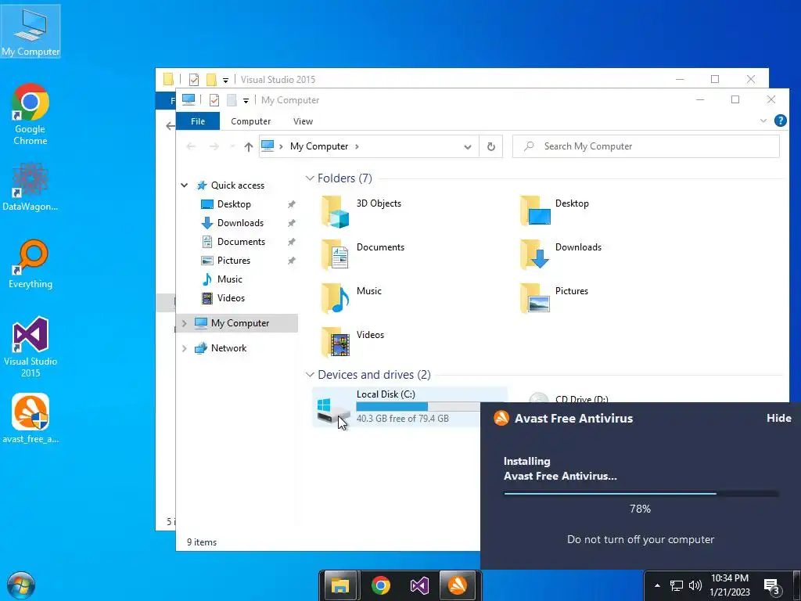Expand breadcrumb arrow after My Computer
The height and width of the screenshot is (601, 801).
(357, 146)
